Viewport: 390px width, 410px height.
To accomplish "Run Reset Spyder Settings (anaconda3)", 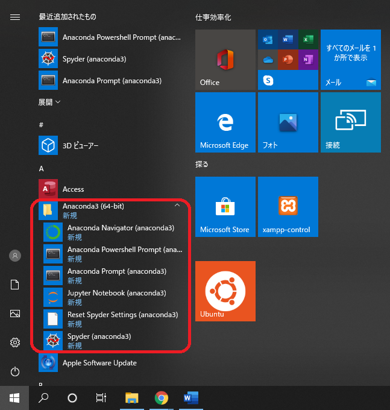I will [113, 319].
